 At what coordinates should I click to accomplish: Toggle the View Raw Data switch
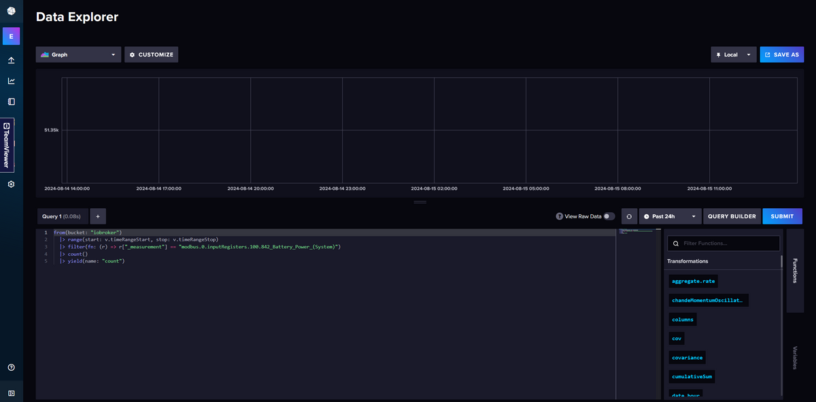point(609,216)
